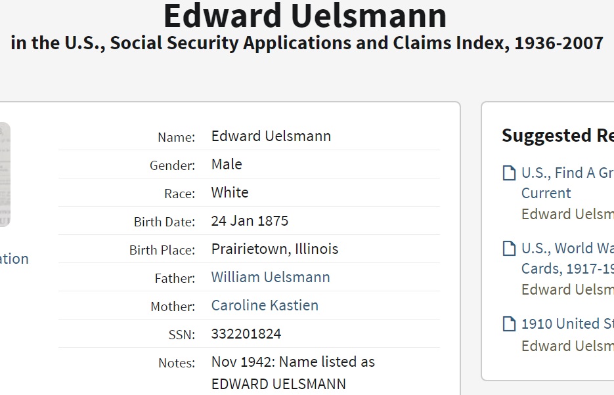Click the Name field value Edward Uelsmann
The height and width of the screenshot is (395, 614).
(271, 136)
